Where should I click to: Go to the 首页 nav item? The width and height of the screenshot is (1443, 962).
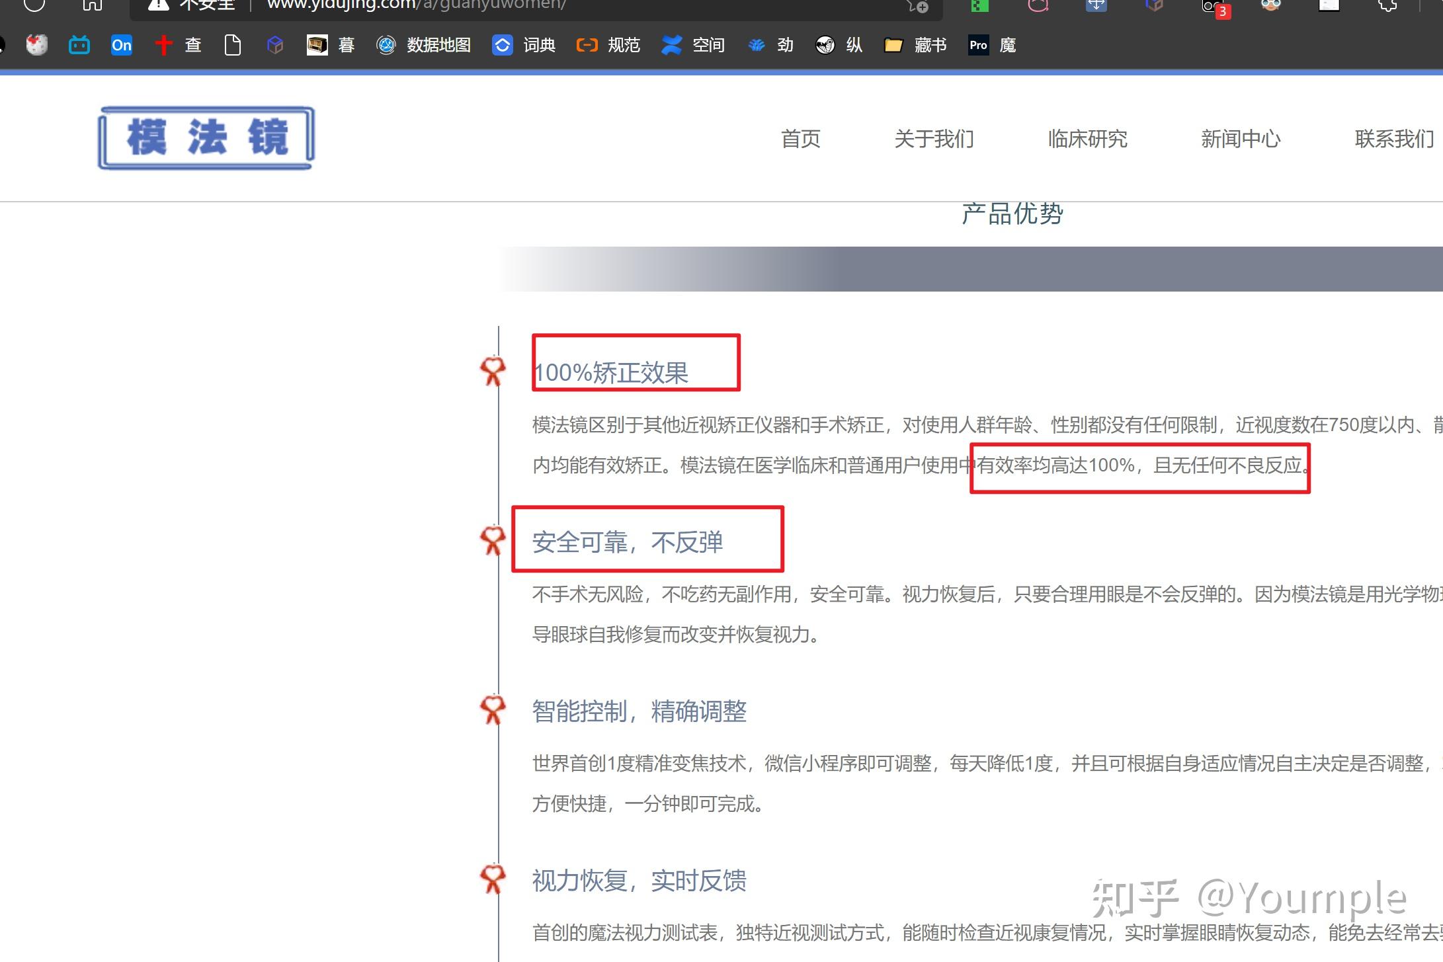[x=801, y=139]
